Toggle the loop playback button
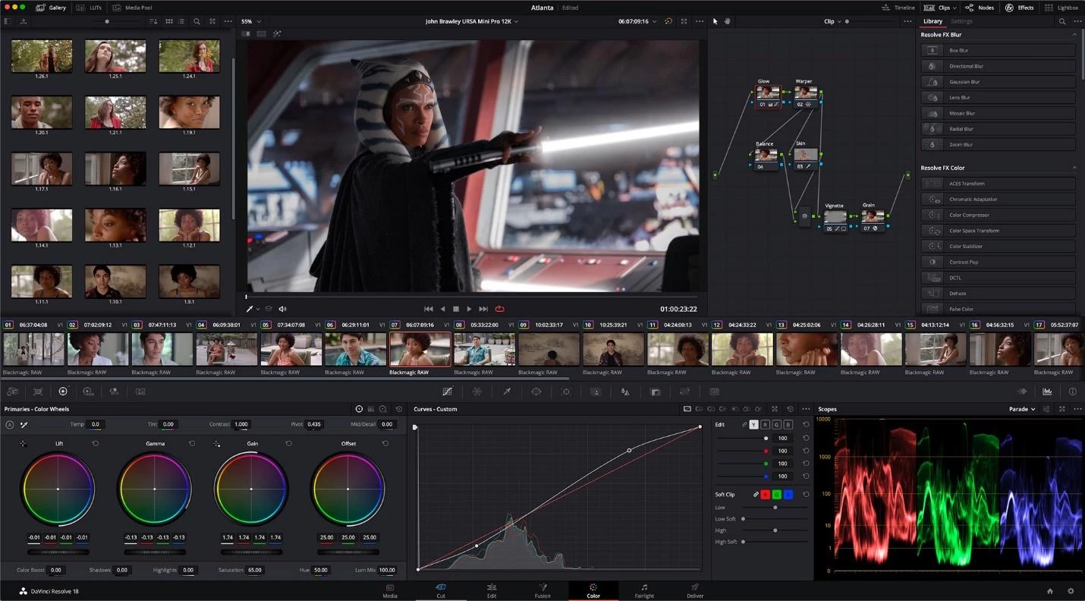This screenshot has height=601, width=1085. (499, 309)
